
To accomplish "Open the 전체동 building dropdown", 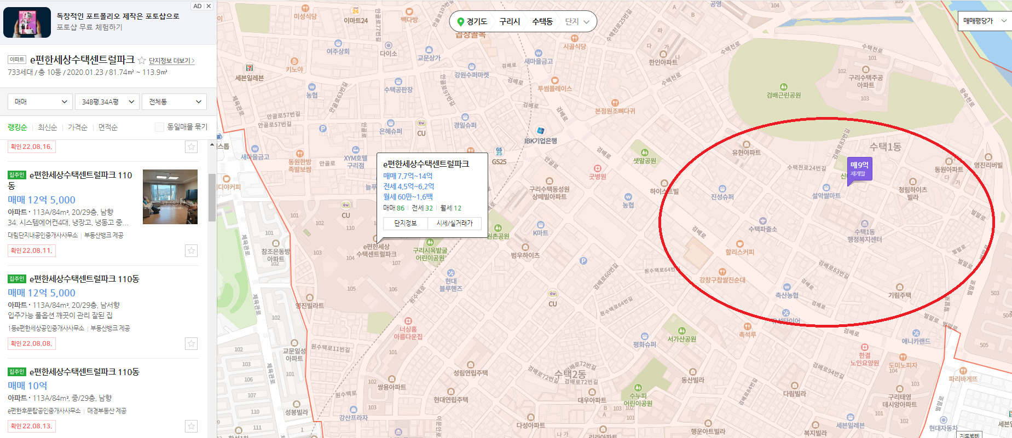I will pyautogui.click(x=175, y=102).
